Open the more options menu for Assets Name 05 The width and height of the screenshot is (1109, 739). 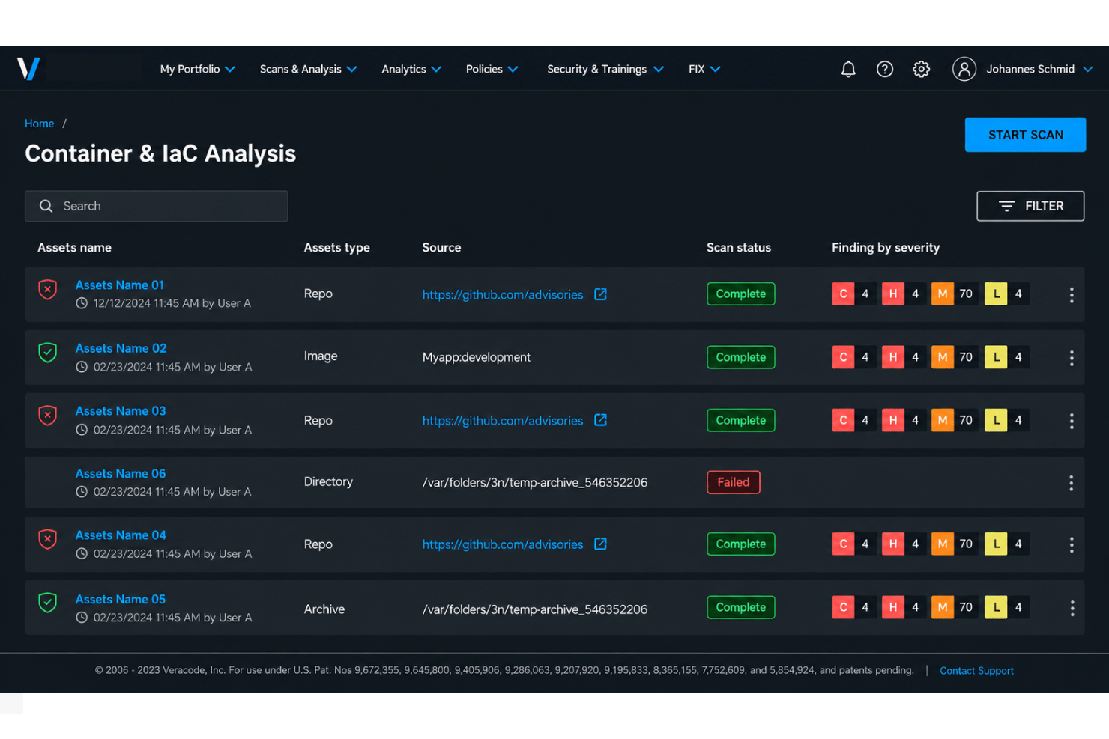[1072, 608]
